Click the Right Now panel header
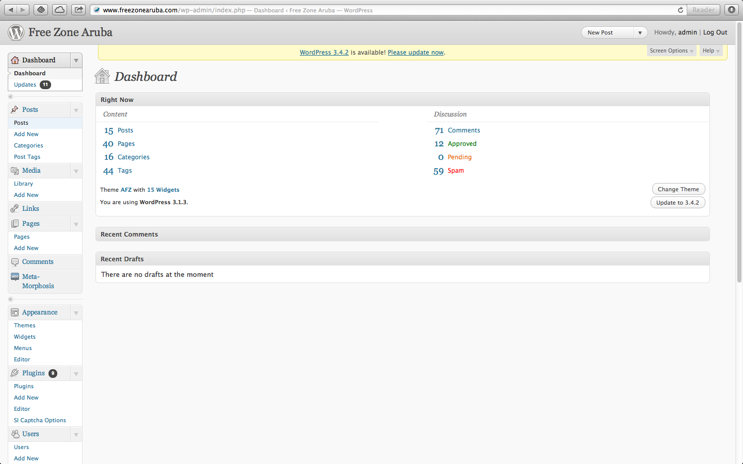Screen dimensions: 743x464 402,100
